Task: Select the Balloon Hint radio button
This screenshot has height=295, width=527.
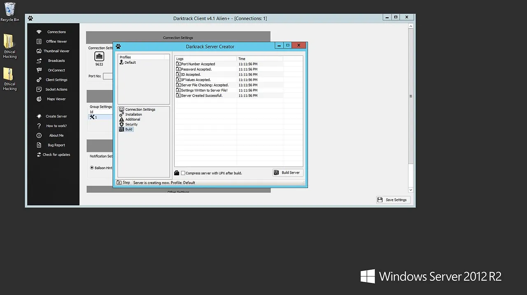Action: click(92, 168)
